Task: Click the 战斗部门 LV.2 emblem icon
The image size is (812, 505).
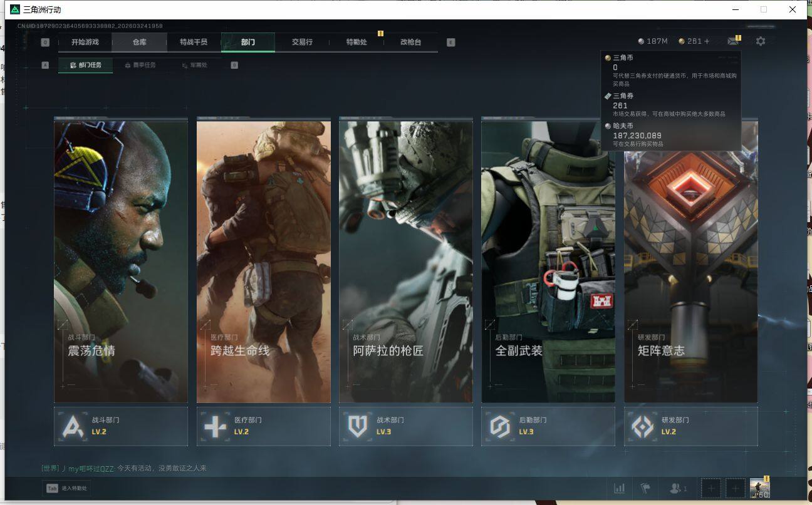Action: coord(73,426)
